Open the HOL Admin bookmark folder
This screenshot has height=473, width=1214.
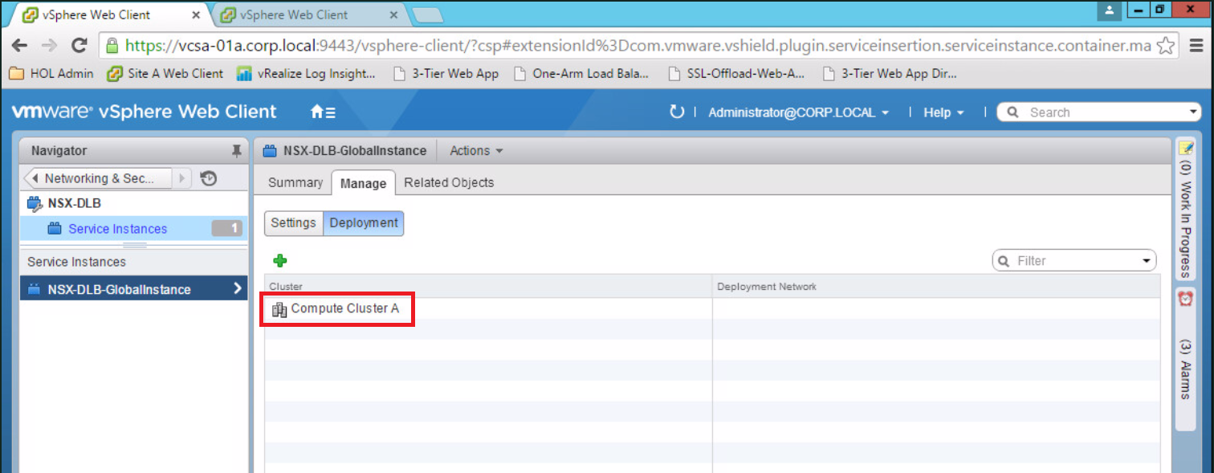point(51,73)
